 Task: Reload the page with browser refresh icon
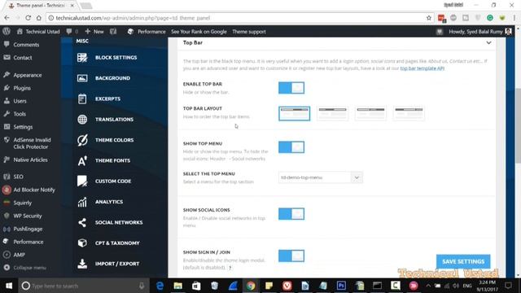coord(28,18)
